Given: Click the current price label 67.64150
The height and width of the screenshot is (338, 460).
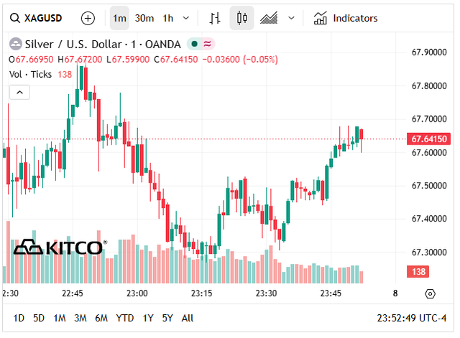Looking at the screenshot, I should coord(428,139).
